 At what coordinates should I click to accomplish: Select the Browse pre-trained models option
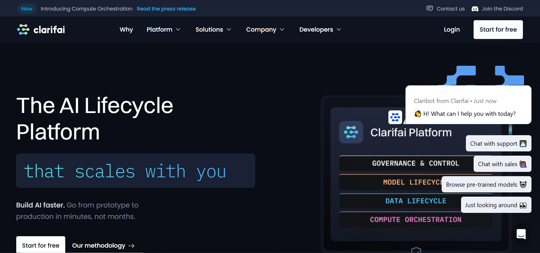[486, 184]
